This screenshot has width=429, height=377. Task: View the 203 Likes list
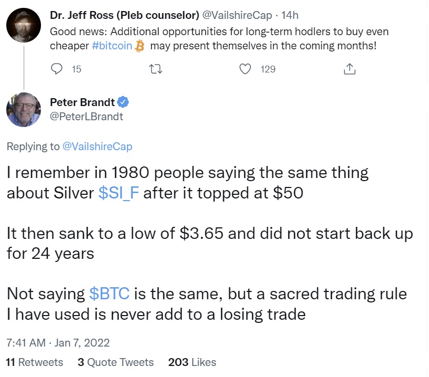[192, 362]
